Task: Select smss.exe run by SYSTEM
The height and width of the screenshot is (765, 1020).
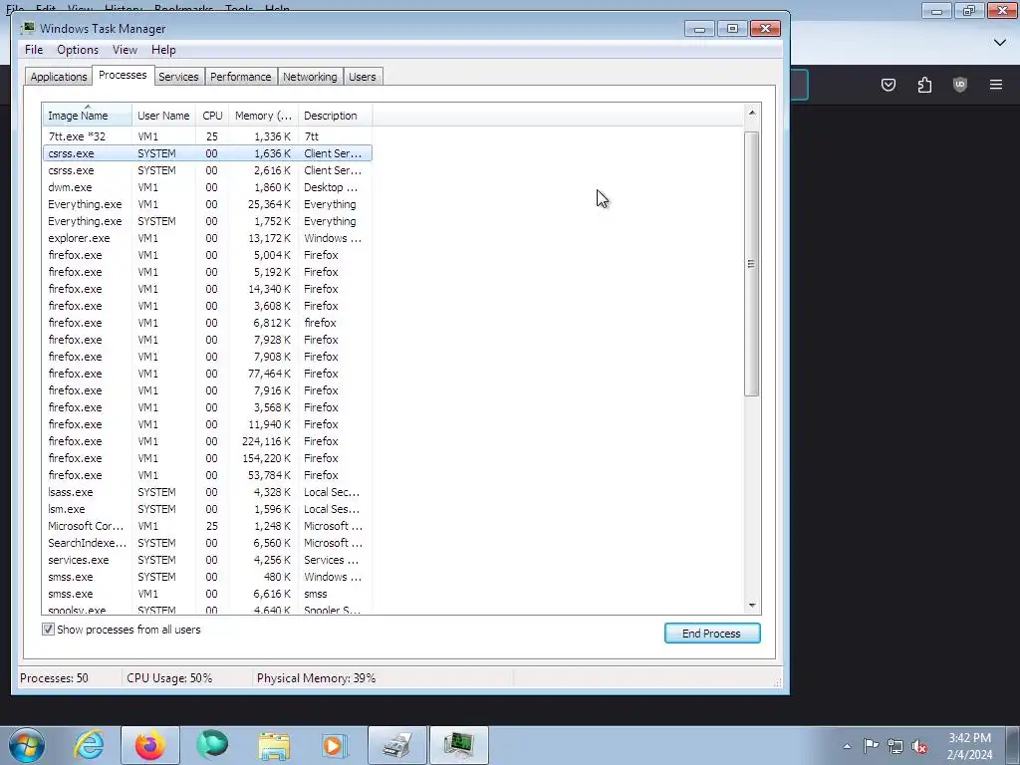Action: [207, 577]
